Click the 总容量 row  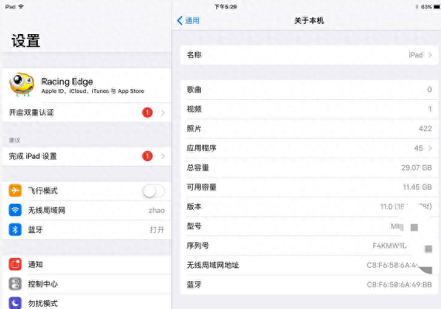click(x=309, y=168)
